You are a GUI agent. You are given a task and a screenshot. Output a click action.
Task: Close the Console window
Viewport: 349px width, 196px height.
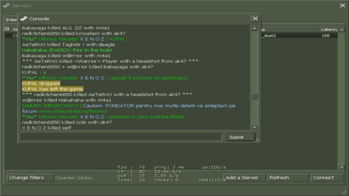pos(255,19)
